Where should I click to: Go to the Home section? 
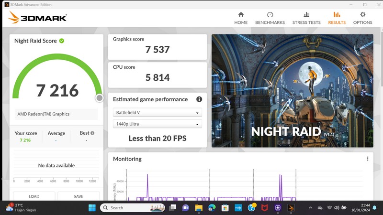[241, 18]
